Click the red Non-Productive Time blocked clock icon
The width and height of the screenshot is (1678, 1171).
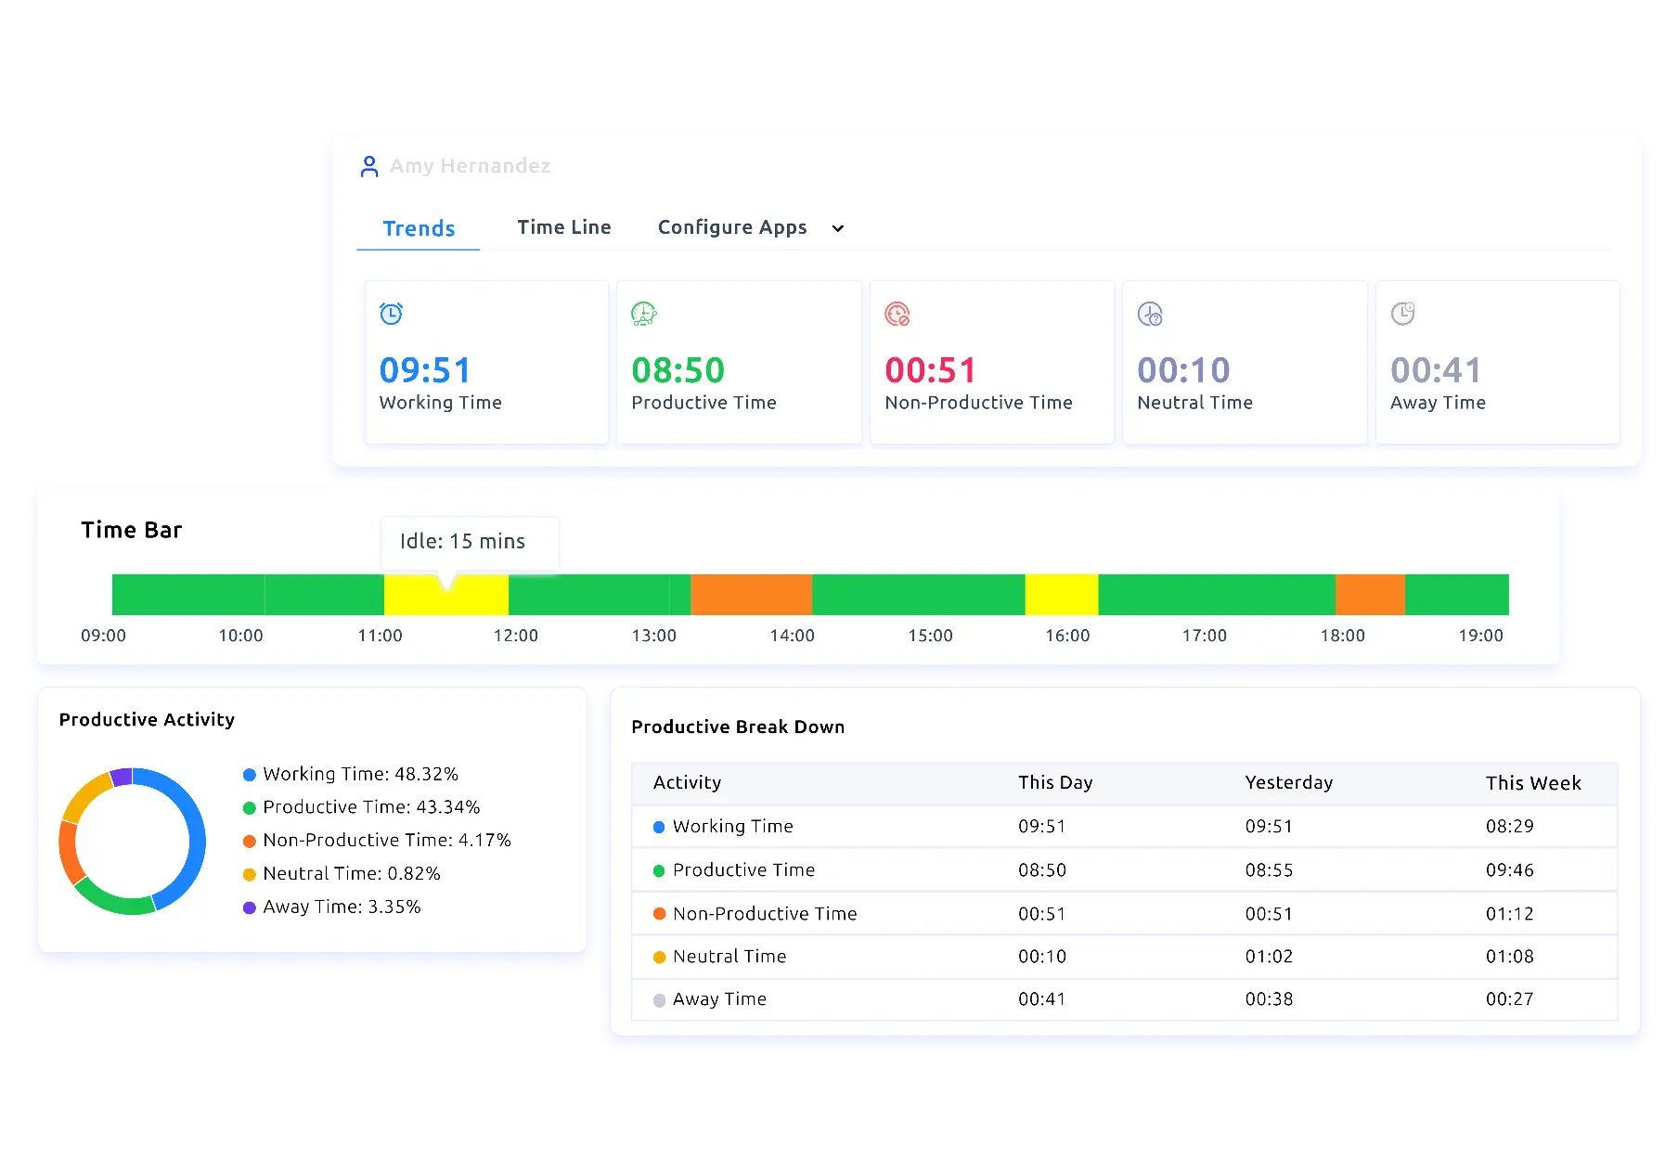point(896,314)
